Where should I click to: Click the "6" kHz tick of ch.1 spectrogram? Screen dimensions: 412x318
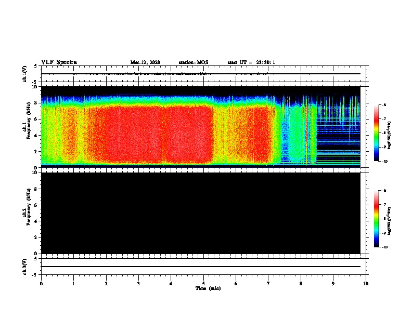(36, 119)
